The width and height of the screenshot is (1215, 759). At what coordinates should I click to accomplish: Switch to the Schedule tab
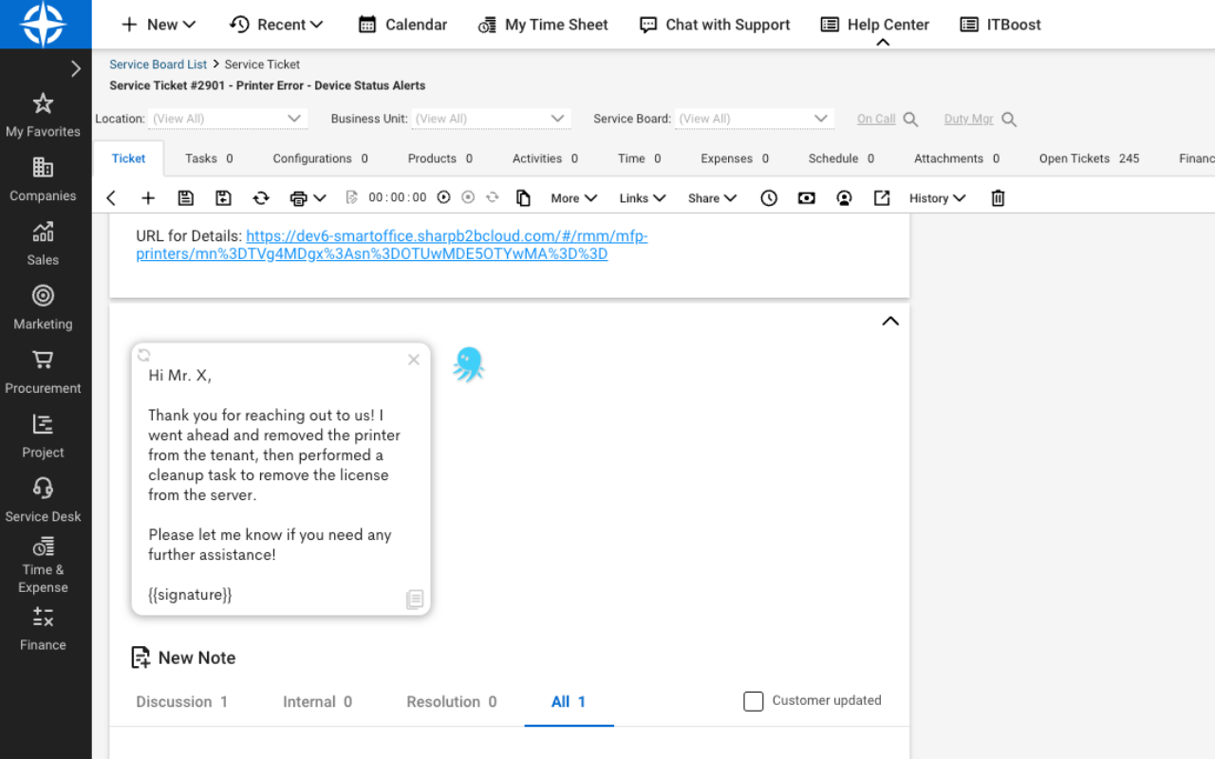(841, 158)
